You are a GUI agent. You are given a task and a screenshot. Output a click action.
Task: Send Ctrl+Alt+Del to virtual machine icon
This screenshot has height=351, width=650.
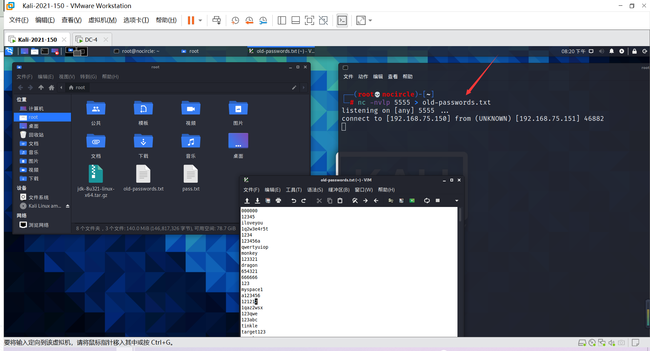[x=216, y=21]
